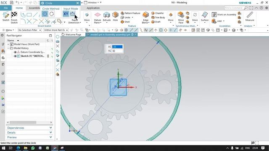This screenshot has width=269, height=151.
Task: Select the Profile sketch tool
Action: click(23, 15)
